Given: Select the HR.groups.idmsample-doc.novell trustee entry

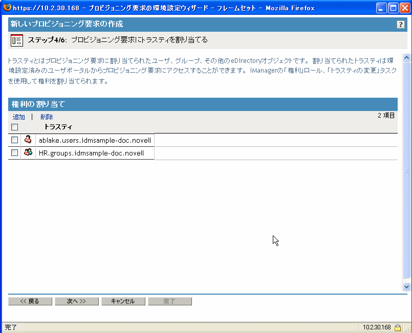Looking at the screenshot, I should (94, 152).
